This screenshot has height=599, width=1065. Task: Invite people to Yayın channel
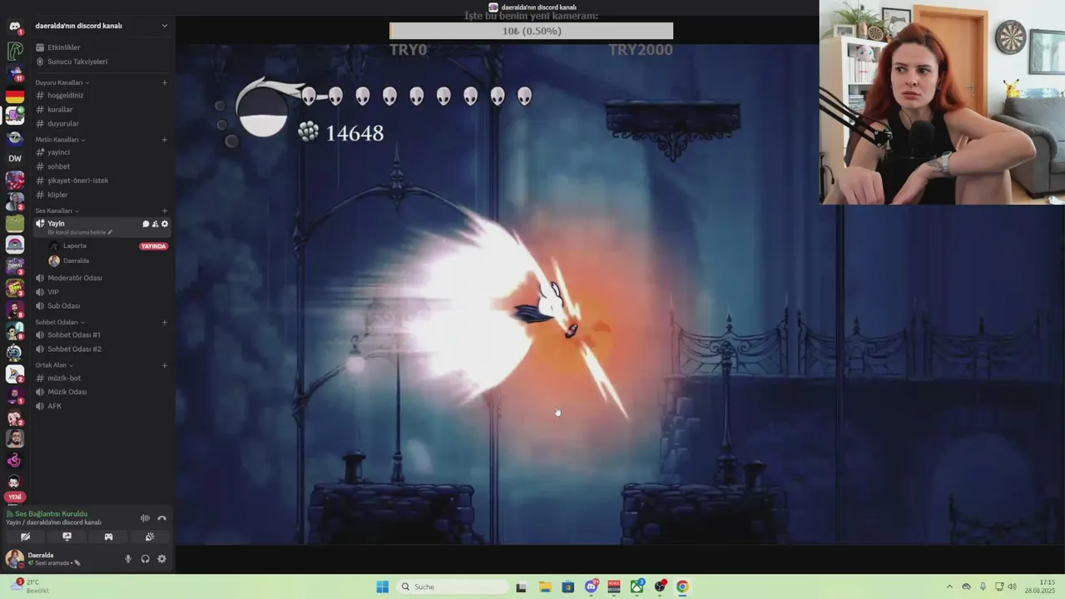tap(155, 224)
